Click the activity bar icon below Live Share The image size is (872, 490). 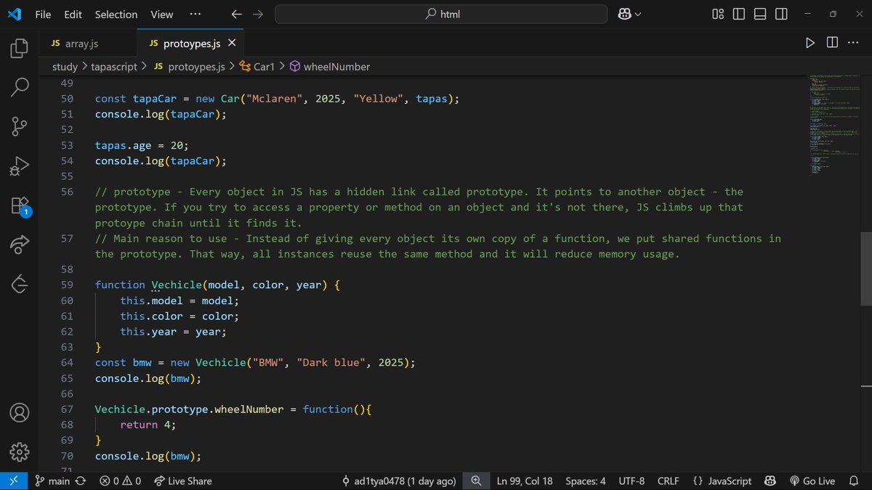coord(20,284)
